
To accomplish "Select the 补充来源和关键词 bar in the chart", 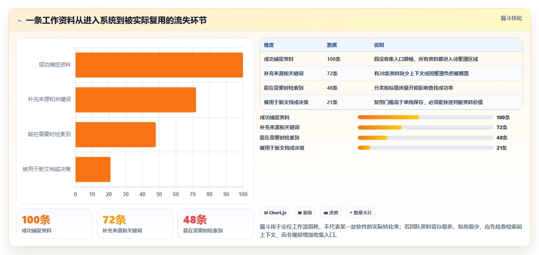I will [x=135, y=100].
